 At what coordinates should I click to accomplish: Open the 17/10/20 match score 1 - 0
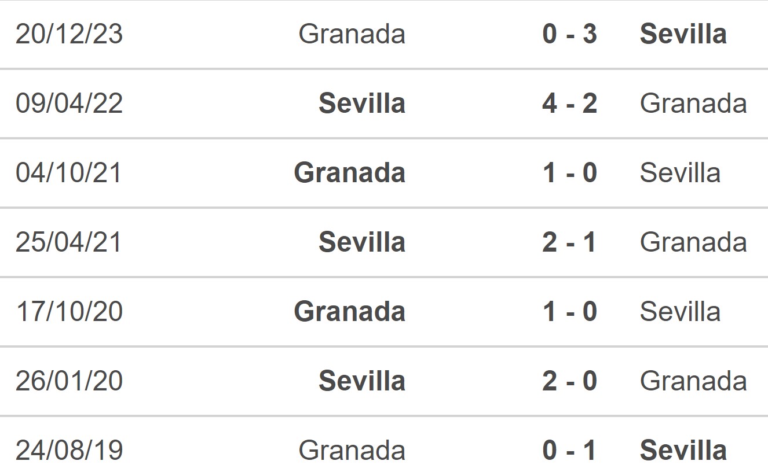click(569, 312)
